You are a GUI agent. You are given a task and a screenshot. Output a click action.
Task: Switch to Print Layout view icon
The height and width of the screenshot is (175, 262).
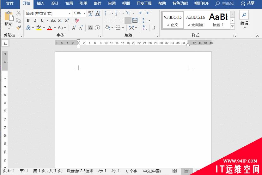(x=187, y=171)
